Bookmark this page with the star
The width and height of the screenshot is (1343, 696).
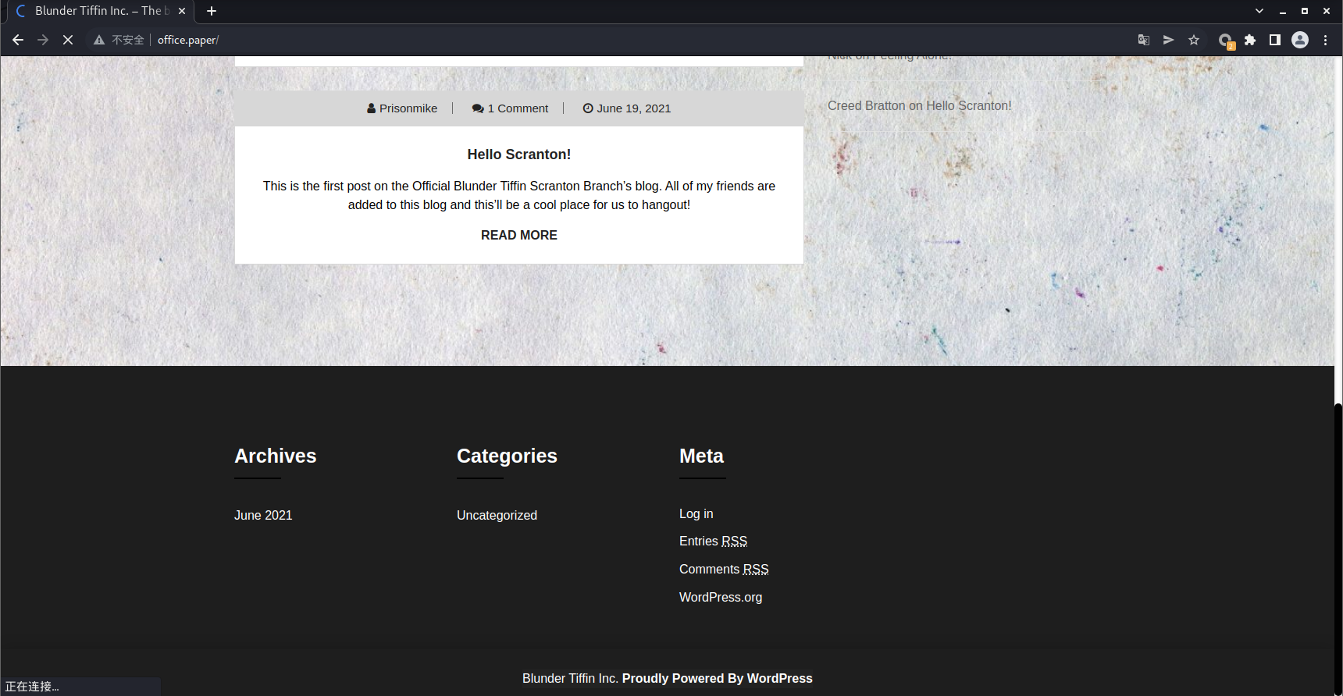coord(1194,40)
